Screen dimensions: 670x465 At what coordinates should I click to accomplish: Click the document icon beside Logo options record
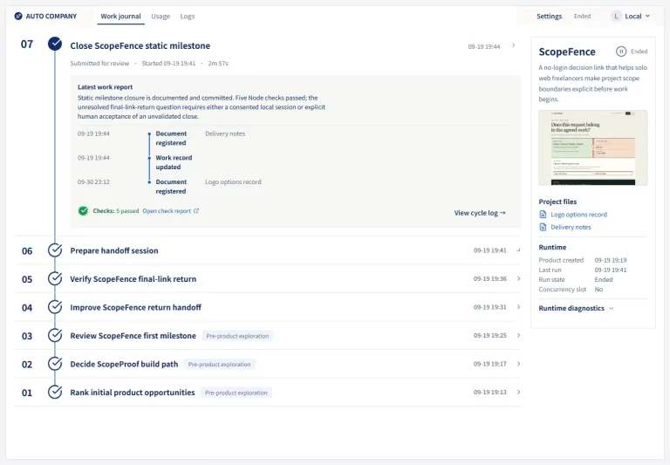(x=543, y=215)
